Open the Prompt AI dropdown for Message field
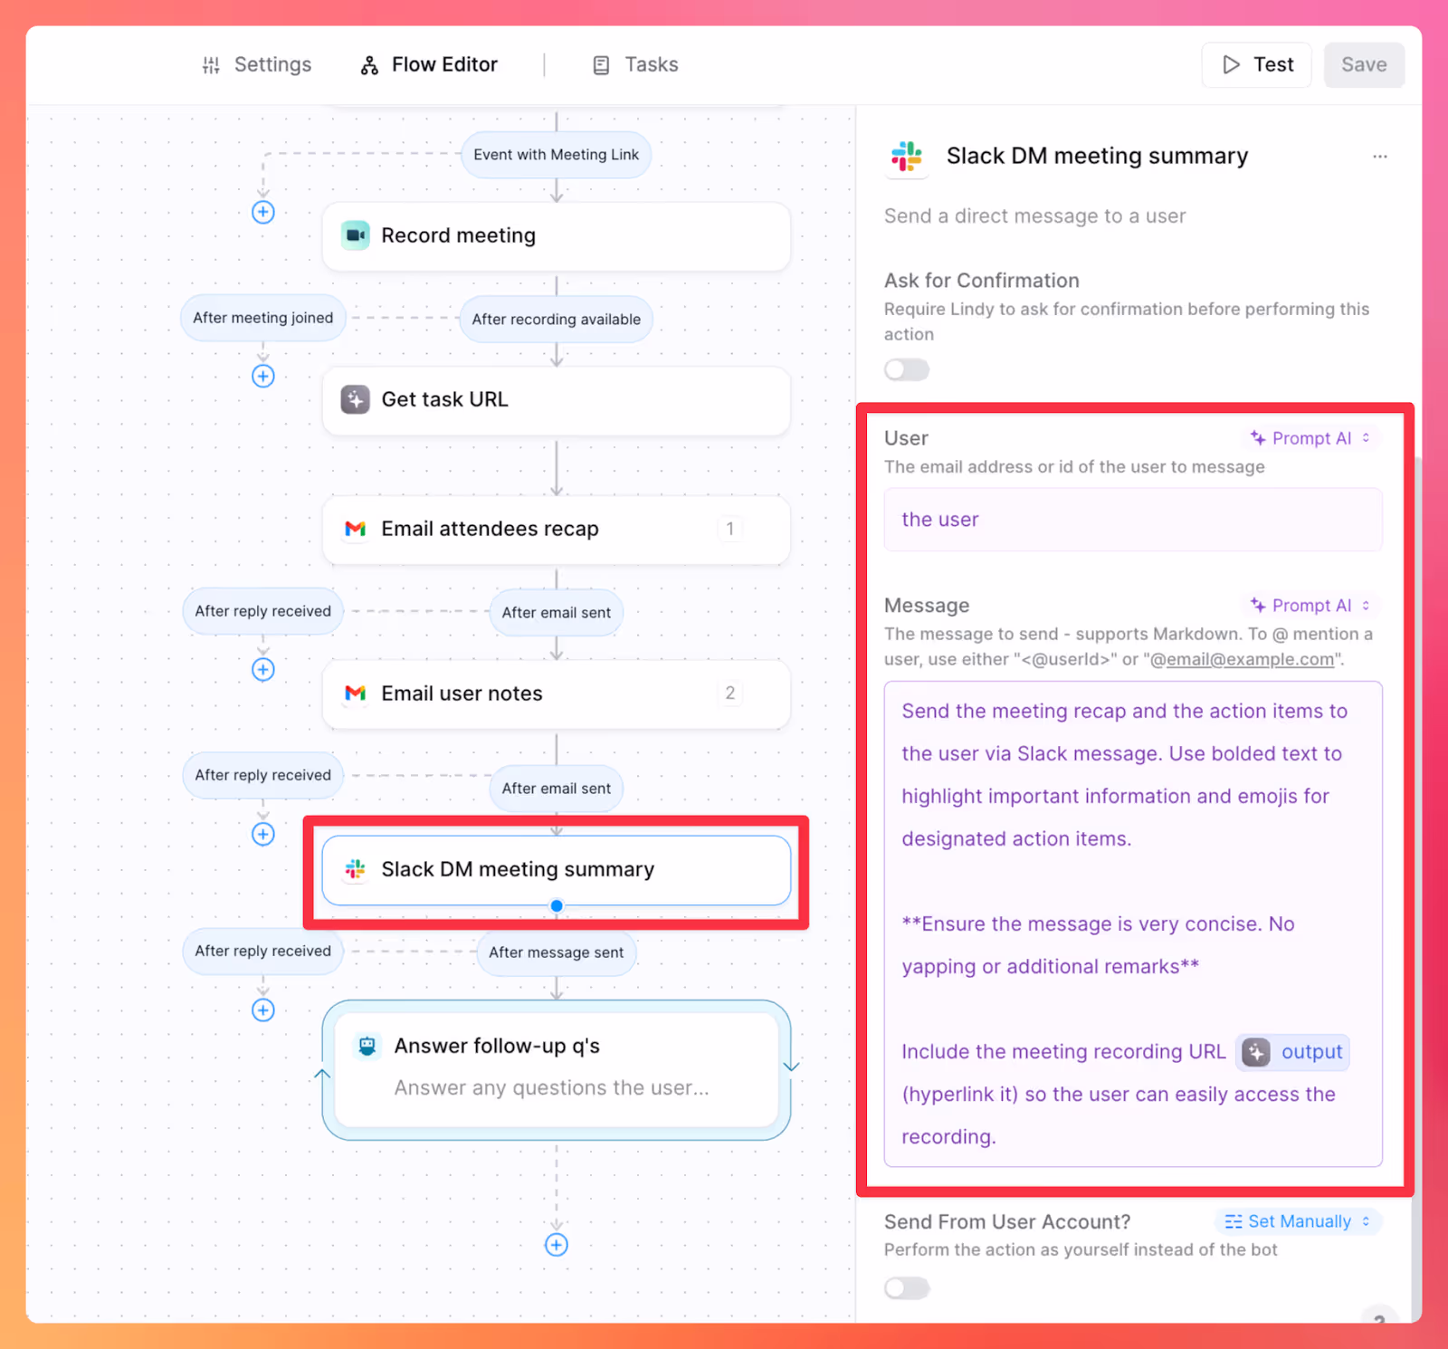The height and width of the screenshot is (1349, 1448). point(1310,605)
